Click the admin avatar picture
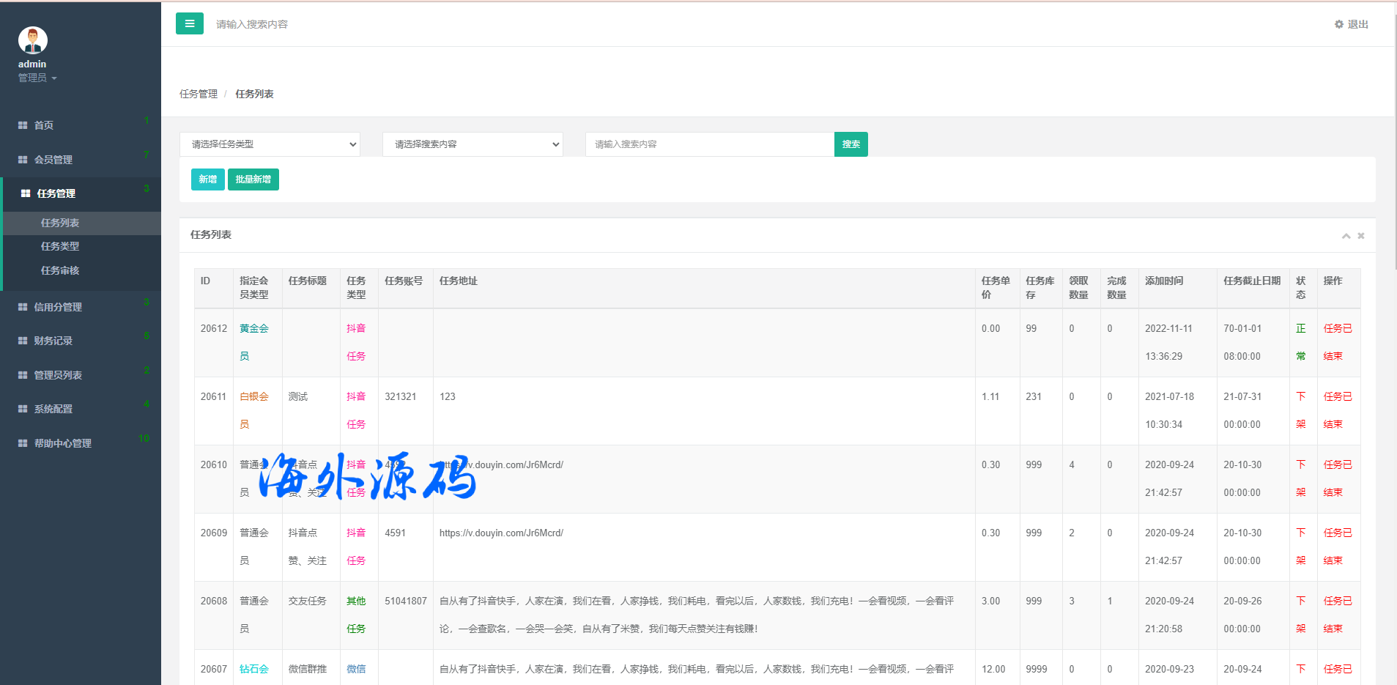1397x685 pixels. tap(33, 40)
